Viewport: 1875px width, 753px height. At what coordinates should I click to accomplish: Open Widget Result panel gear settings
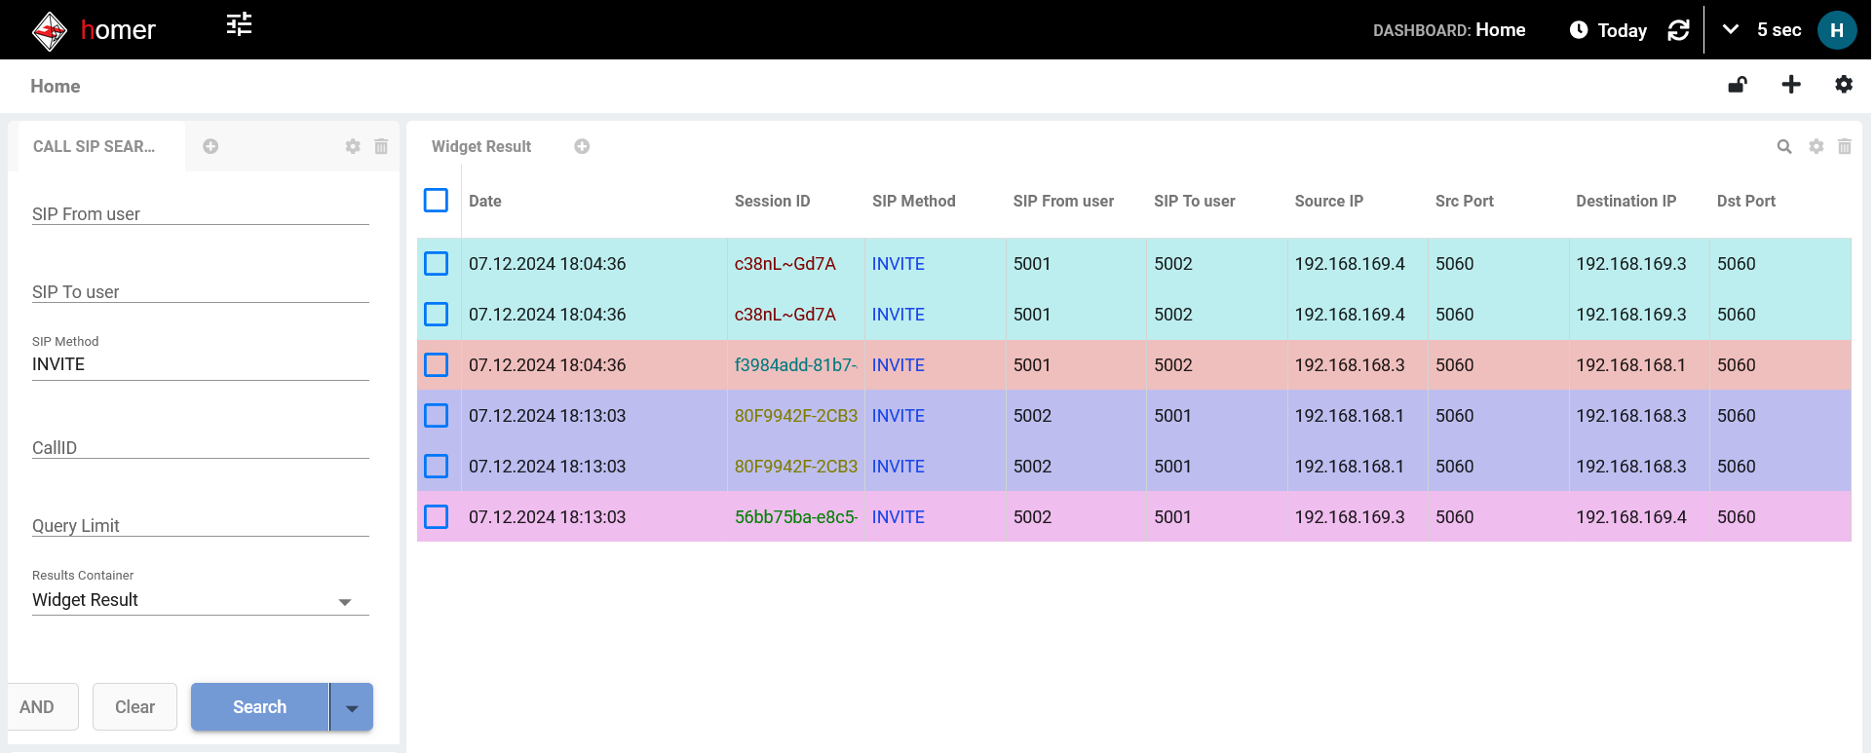1816,146
